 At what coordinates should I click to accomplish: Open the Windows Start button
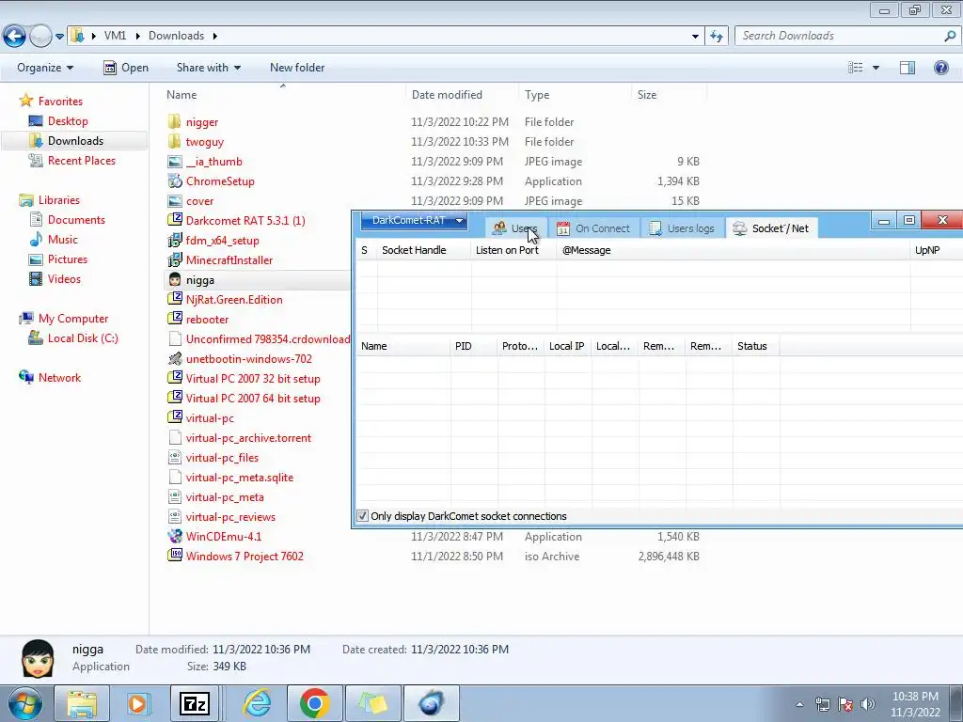(x=24, y=703)
